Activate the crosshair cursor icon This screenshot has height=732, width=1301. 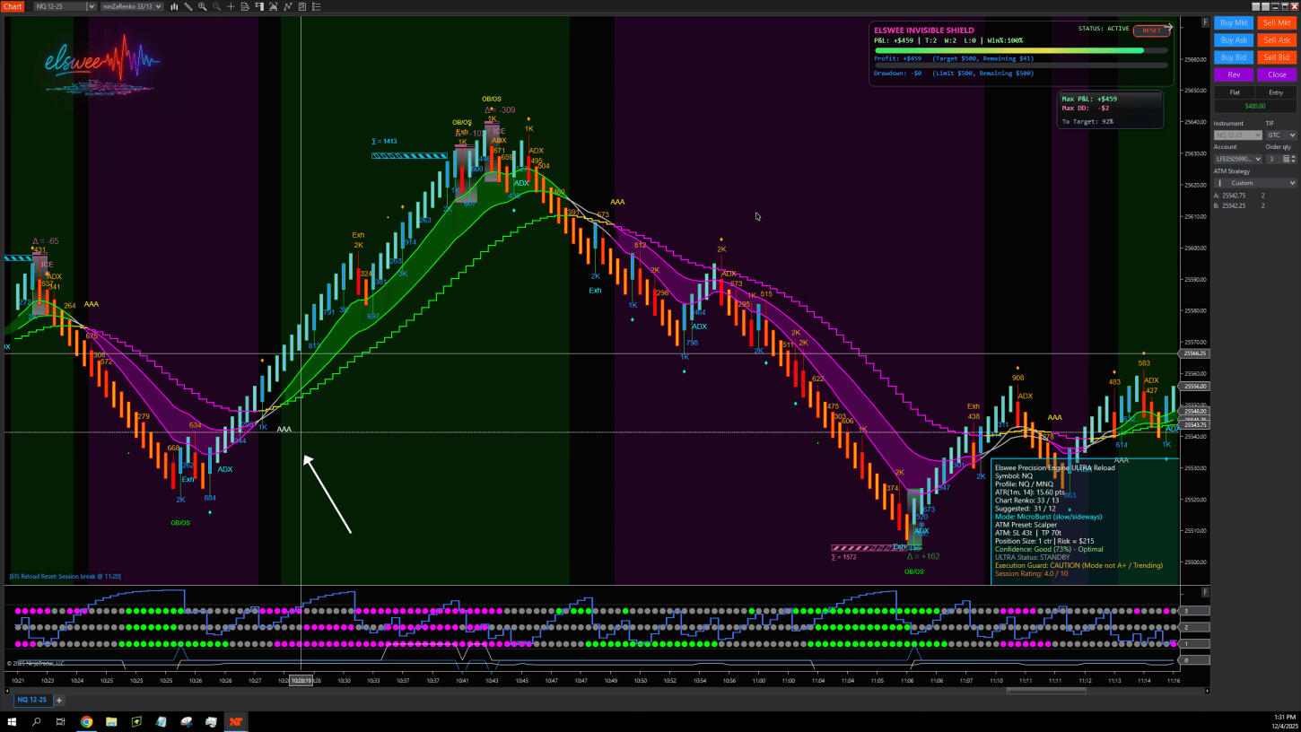231,6
